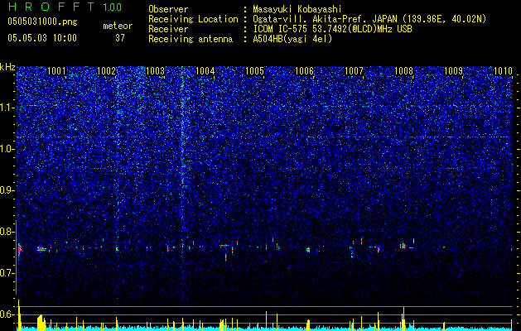Click time marker 1003
Viewport: 521px width, 331px height.
coord(156,71)
